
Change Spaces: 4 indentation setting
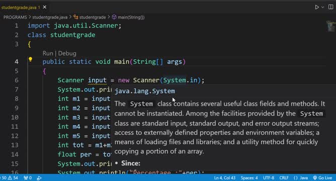249,178
